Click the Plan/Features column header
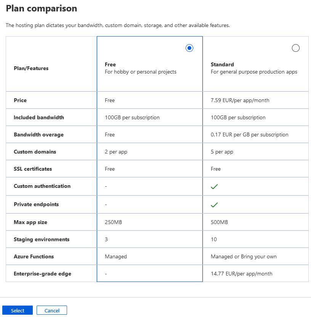 coord(31,69)
